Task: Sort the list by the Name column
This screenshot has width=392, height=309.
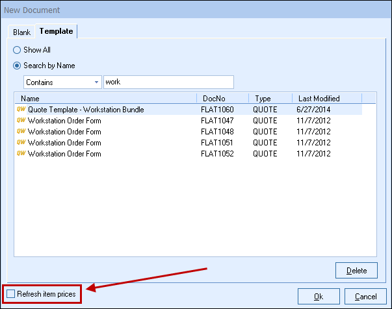Action: click(105, 99)
